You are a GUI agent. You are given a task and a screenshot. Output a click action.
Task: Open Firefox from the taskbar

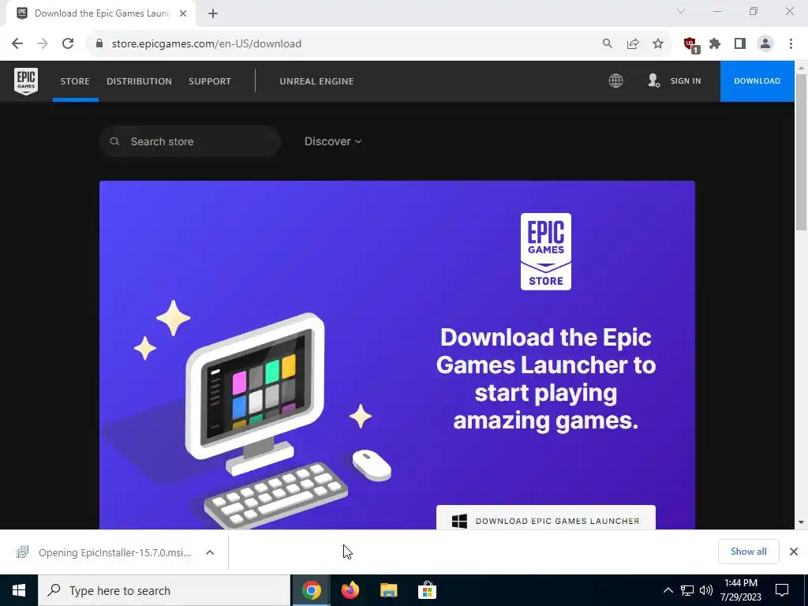pyautogui.click(x=350, y=590)
